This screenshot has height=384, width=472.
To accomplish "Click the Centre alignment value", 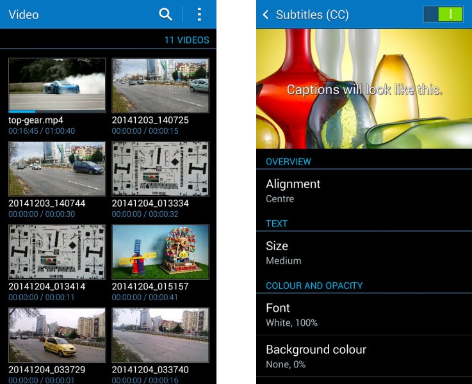I will (280, 199).
